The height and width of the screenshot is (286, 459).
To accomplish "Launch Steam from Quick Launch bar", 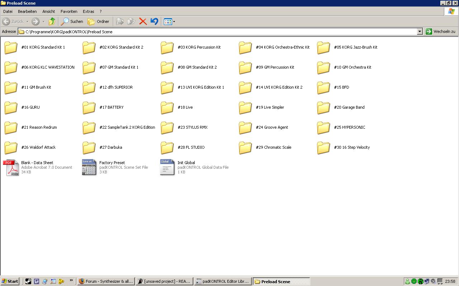I will click(x=28, y=281).
